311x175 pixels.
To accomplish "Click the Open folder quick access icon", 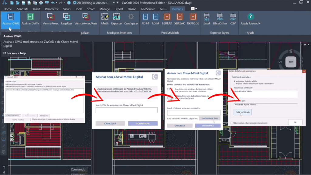I will (x=18, y=3).
